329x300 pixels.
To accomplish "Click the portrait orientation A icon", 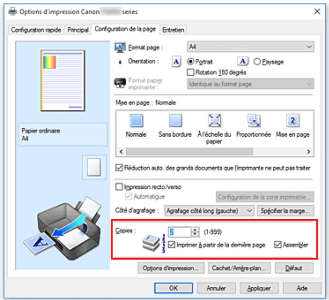I will click(x=176, y=62).
